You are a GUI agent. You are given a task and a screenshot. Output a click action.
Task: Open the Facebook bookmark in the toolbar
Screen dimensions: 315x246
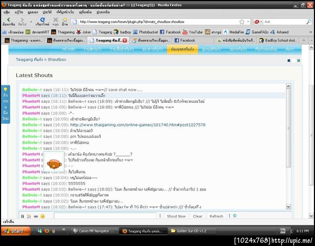pyautogui.click(x=170, y=32)
